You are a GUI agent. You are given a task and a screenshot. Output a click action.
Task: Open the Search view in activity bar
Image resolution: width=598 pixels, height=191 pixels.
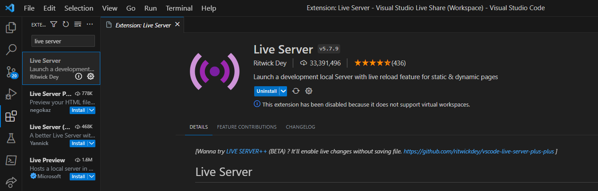coord(11,50)
